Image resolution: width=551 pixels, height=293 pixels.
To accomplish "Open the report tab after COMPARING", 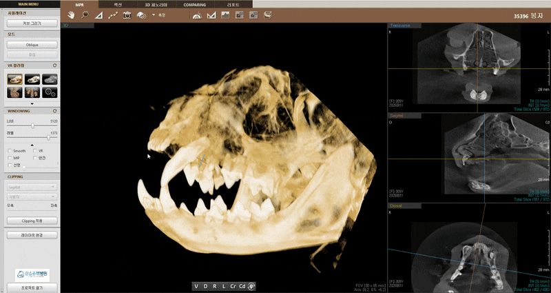I will (233, 5).
